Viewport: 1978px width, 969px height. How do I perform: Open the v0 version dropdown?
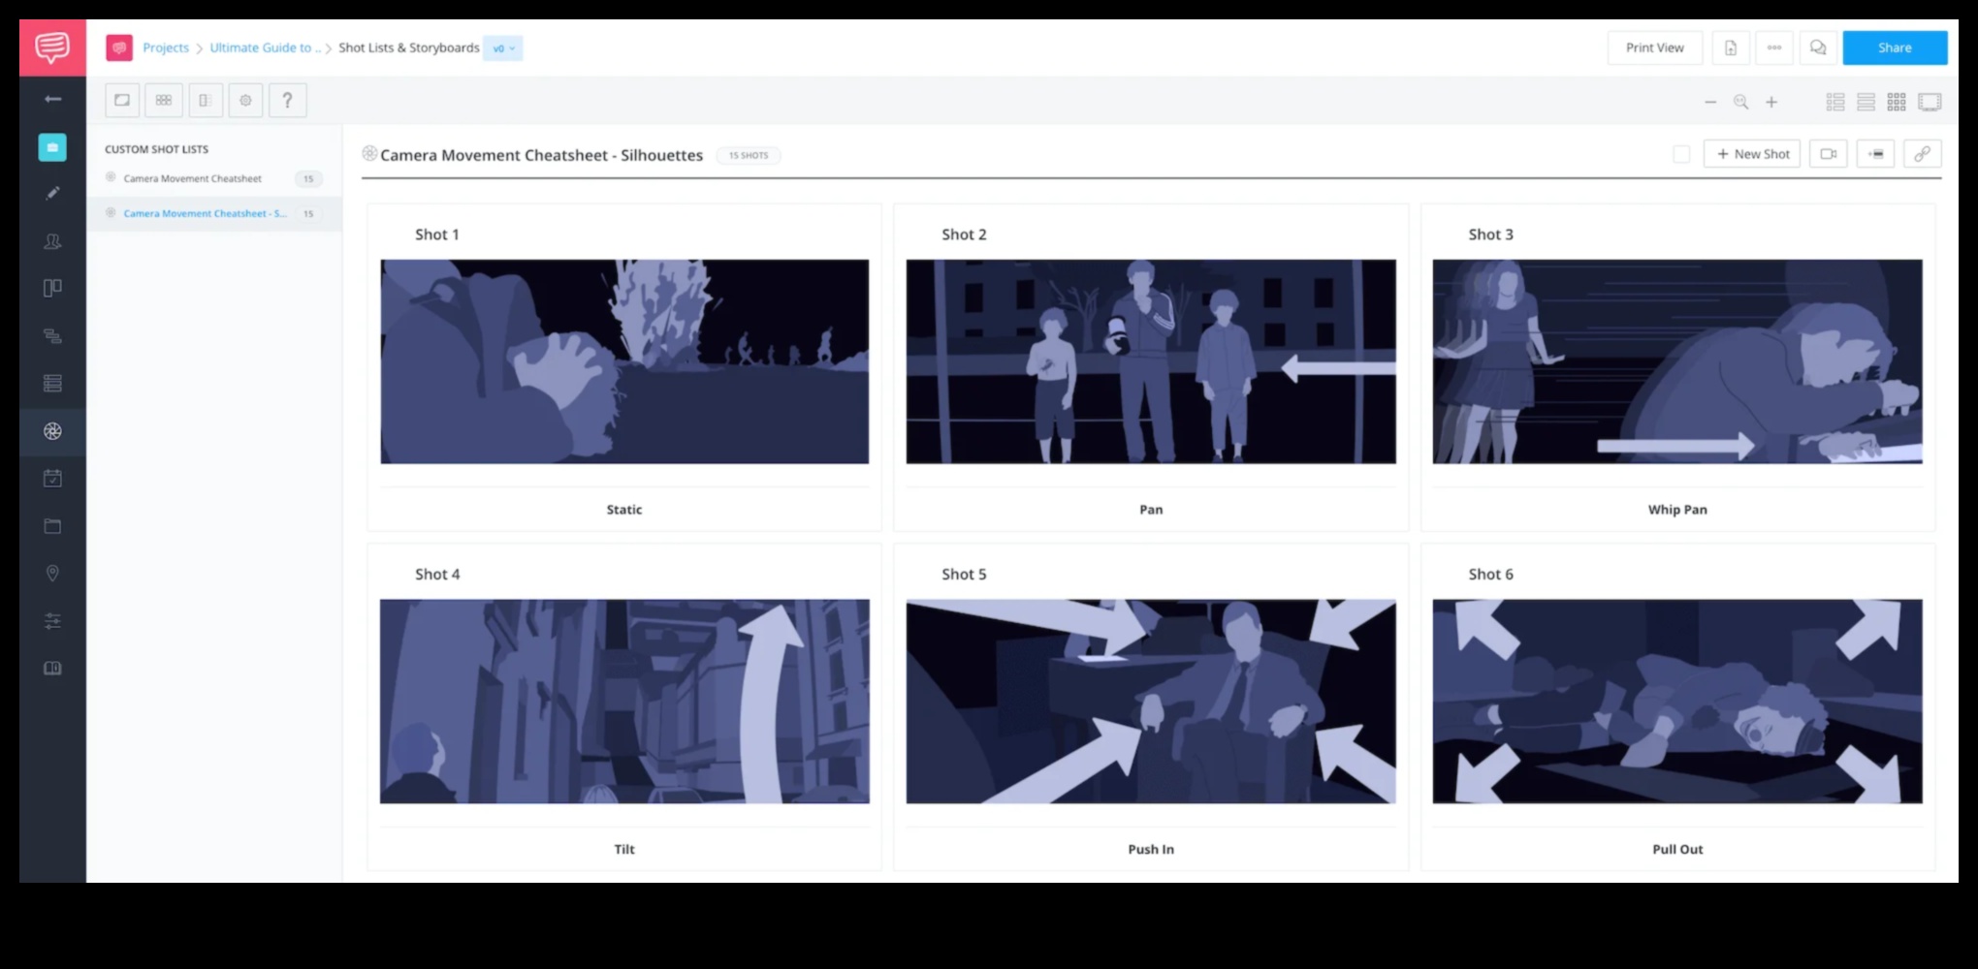[503, 48]
